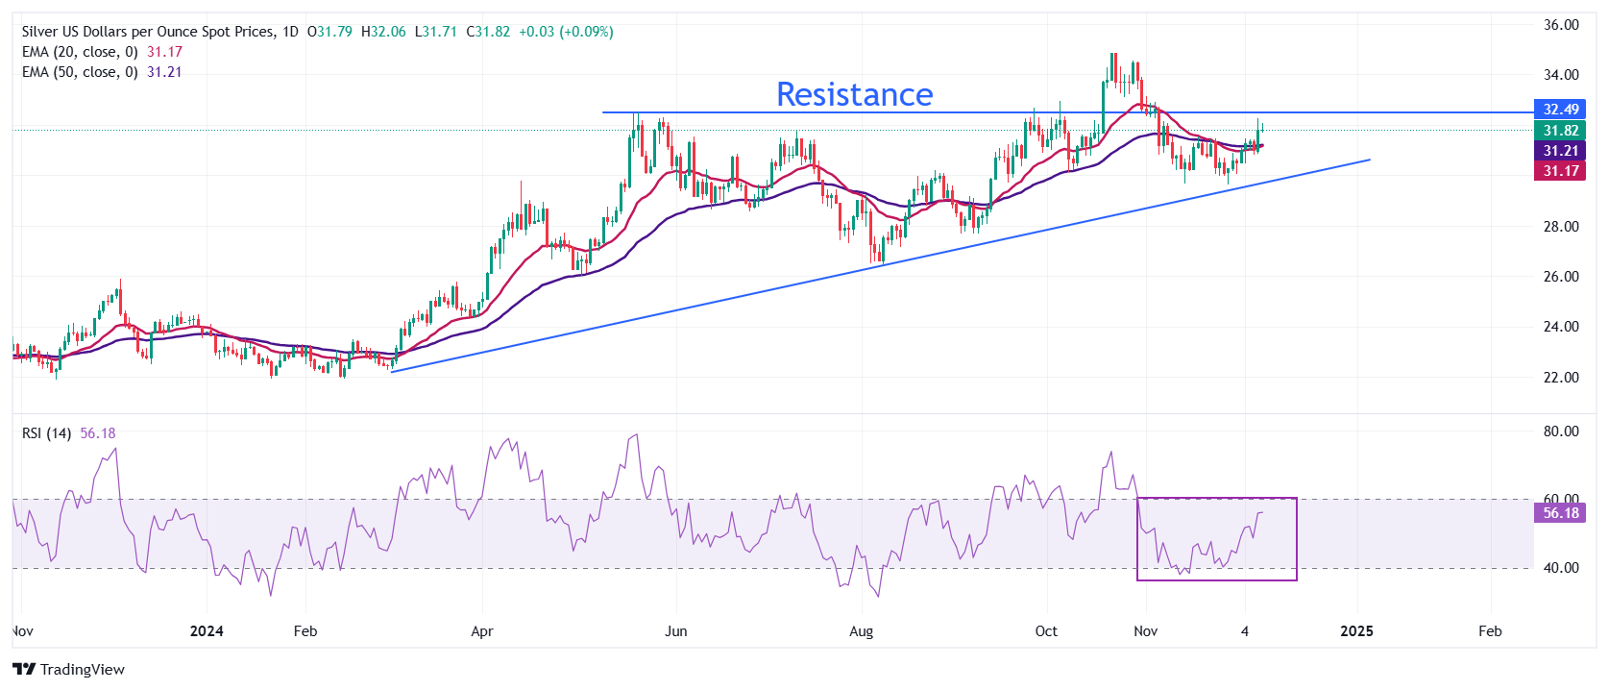Click the 24.00 price scale label
The height and width of the screenshot is (690, 1609).
pos(1561,327)
